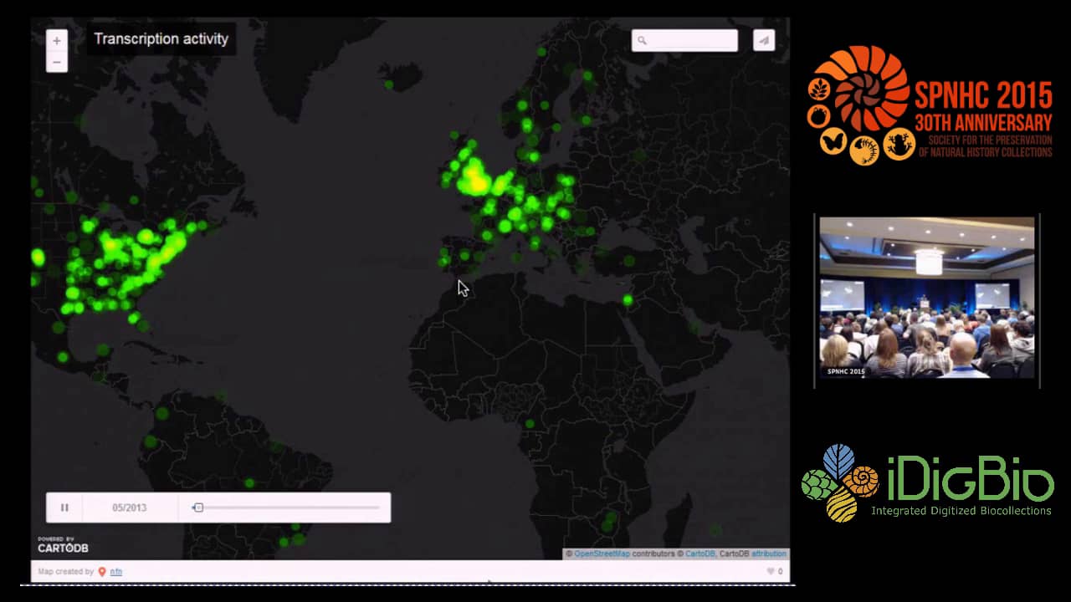This screenshot has height=602, width=1071.
Task: Click the map creator avatar icon
Action: pyautogui.click(x=102, y=572)
